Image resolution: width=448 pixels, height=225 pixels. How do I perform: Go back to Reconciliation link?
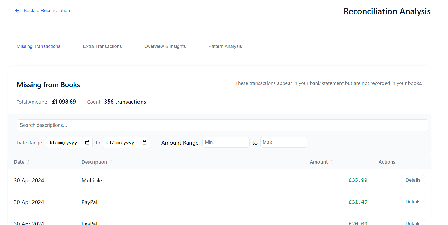coord(47,11)
